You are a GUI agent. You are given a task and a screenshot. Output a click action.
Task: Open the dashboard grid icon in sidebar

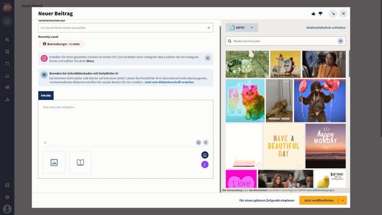(7, 51)
